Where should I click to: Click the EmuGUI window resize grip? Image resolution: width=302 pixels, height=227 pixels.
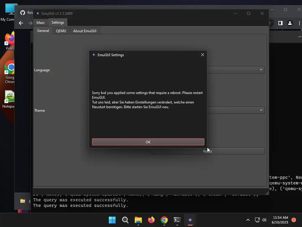pyautogui.click(x=267, y=193)
